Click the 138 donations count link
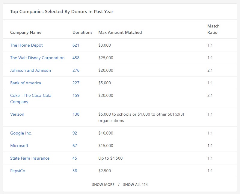This screenshot has width=240, height=194. pyautogui.click(x=76, y=114)
